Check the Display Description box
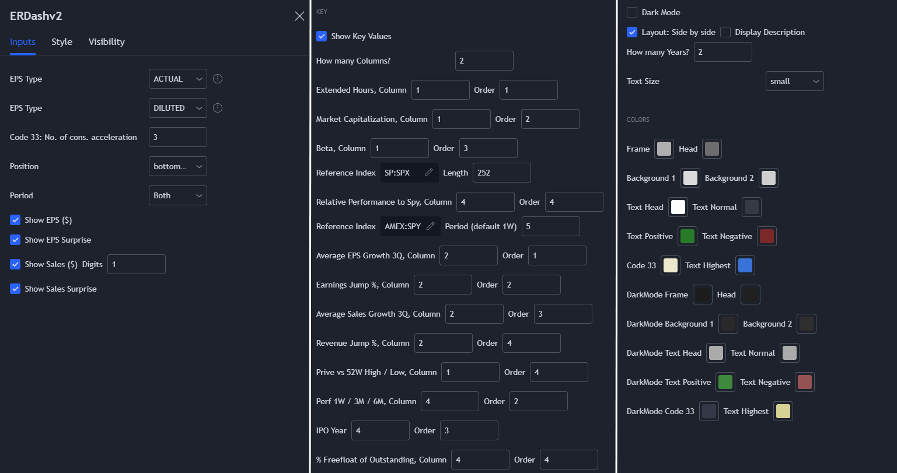 click(725, 32)
